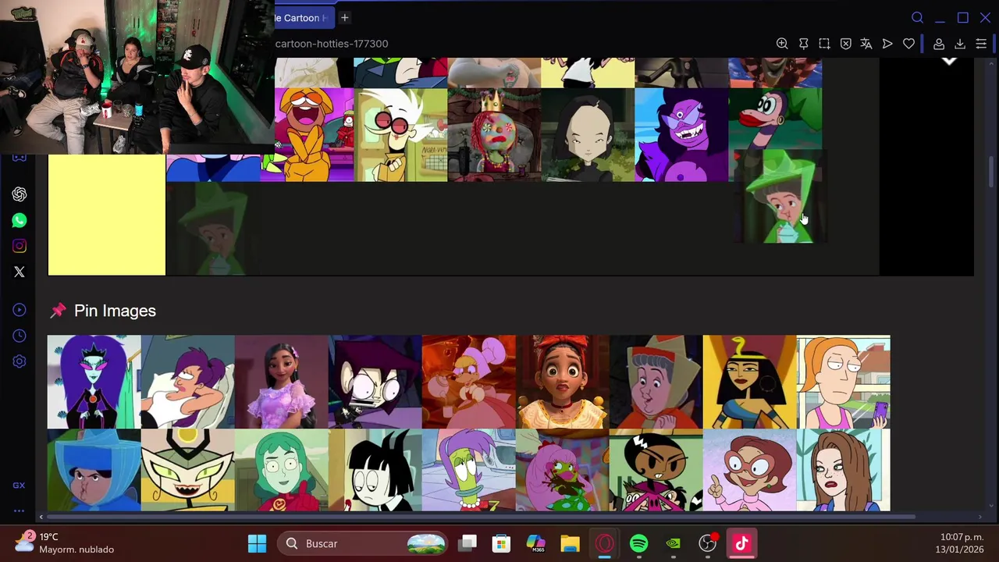Open the GX Corner button
The width and height of the screenshot is (999, 562).
(x=19, y=485)
